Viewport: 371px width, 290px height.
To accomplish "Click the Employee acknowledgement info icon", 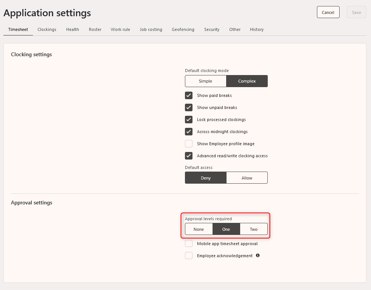I will pyautogui.click(x=258, y=255).
